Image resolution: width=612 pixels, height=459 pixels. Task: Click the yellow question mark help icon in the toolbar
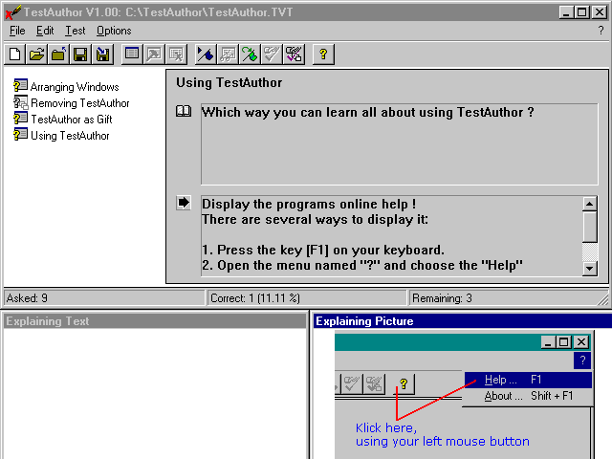pos(323,55)
